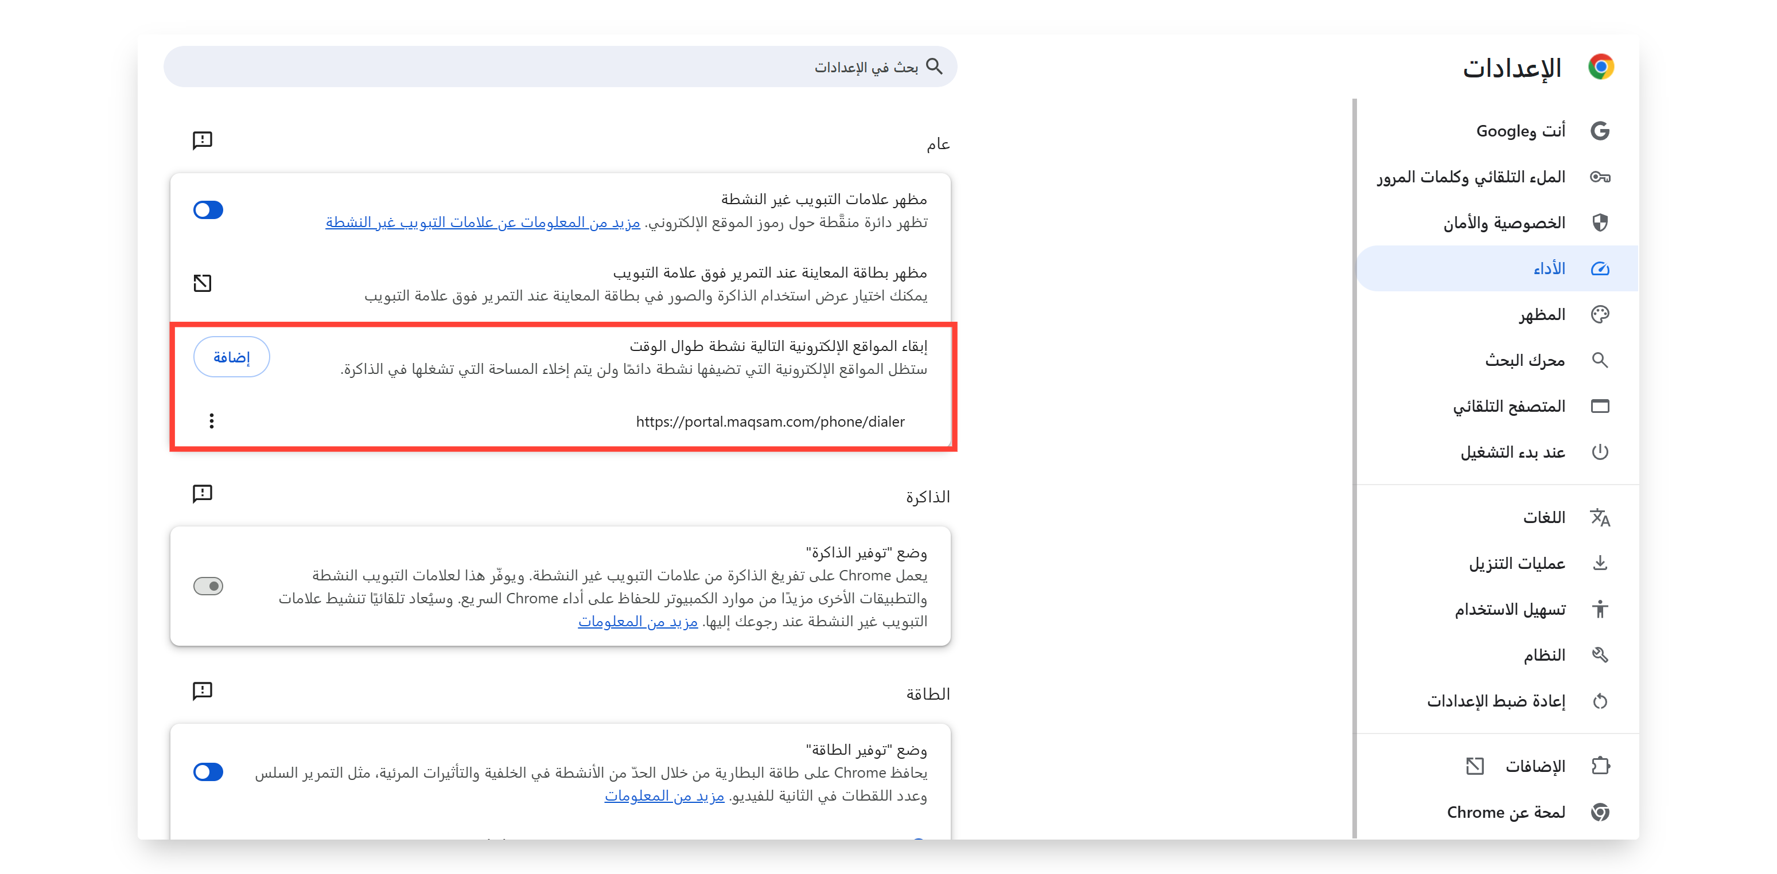Enable the memory saver mode switch

tap(208, 586)
